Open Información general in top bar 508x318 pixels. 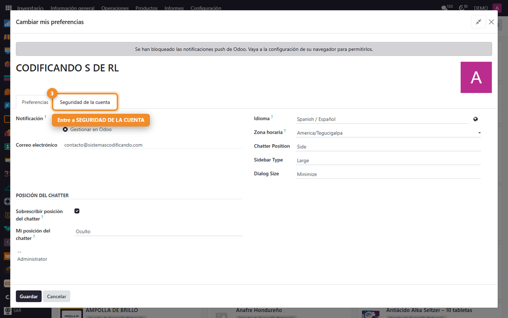point(72,8)
